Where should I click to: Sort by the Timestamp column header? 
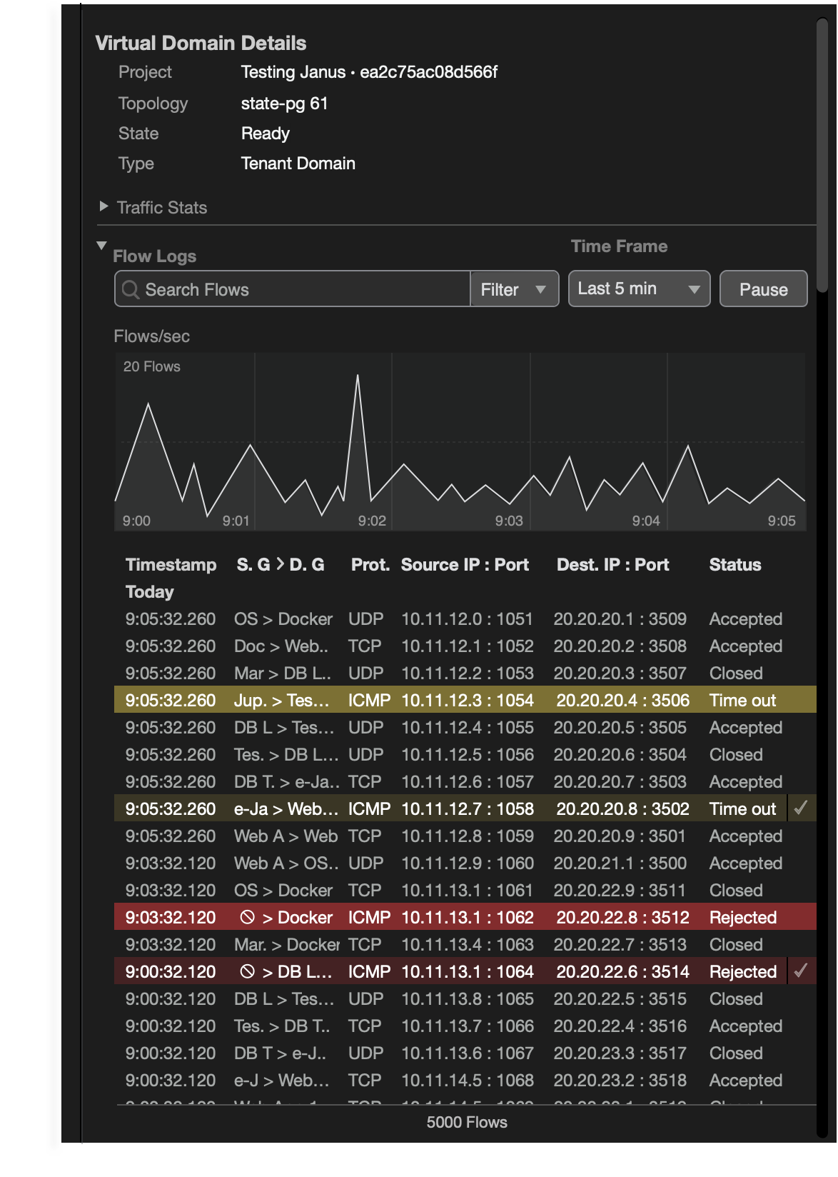click(171, 564)
